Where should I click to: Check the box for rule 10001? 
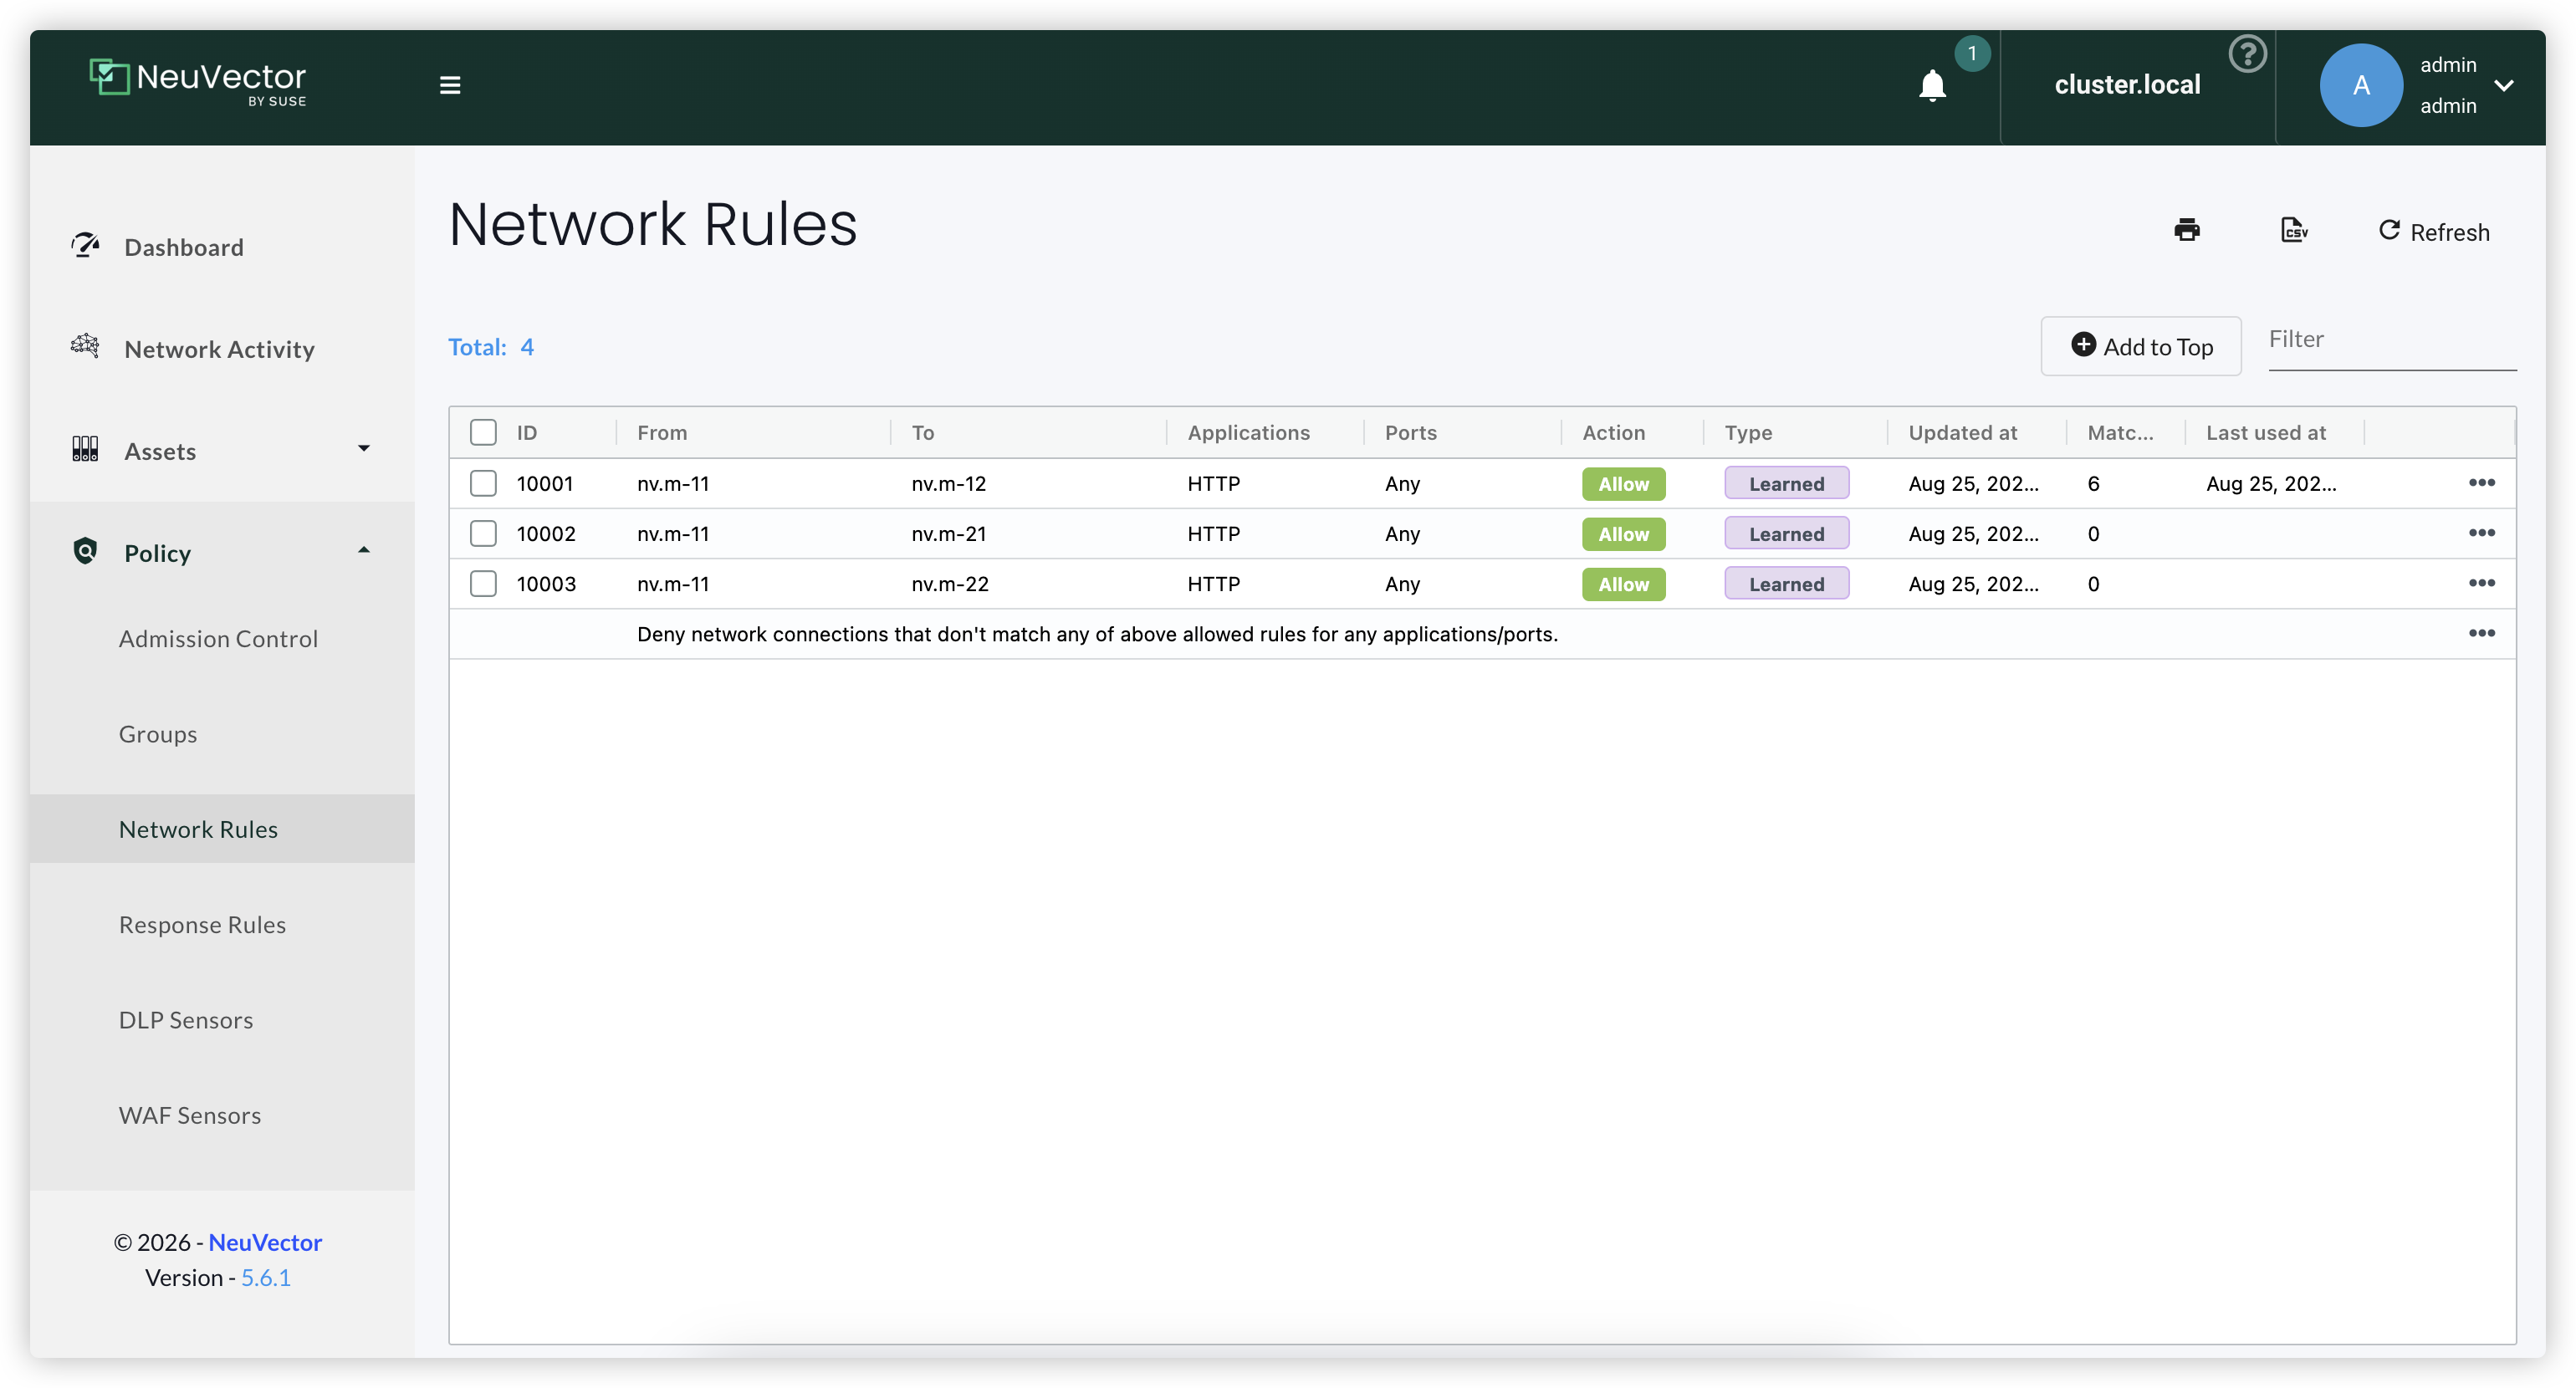tap(483, 483)
